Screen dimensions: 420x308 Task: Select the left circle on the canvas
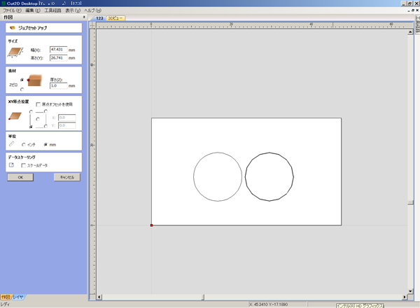(195, 175)
